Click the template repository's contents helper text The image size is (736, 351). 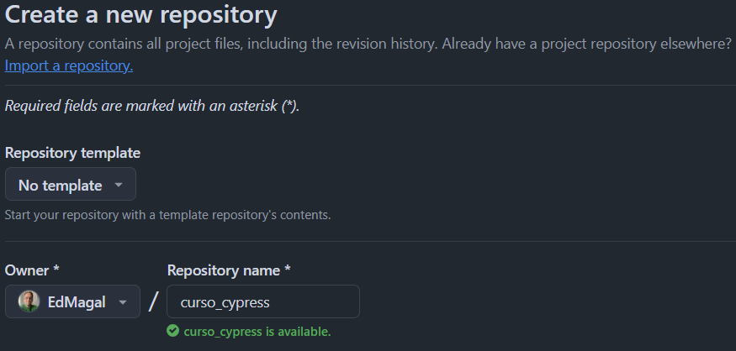tap(167, 214)
